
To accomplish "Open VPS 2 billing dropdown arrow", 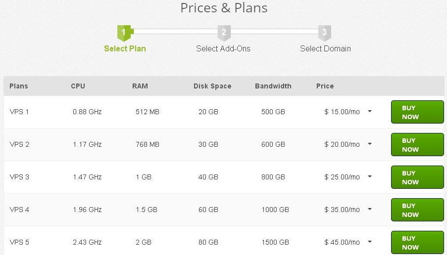I will (370, 144).
